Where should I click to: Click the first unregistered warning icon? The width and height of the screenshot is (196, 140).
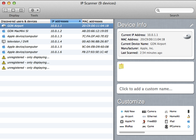4,57
